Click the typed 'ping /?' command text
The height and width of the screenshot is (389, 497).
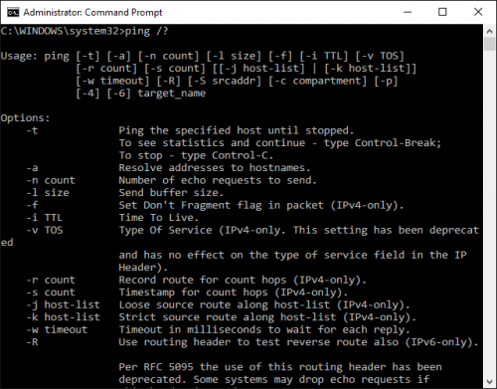(x=146, y=31)
